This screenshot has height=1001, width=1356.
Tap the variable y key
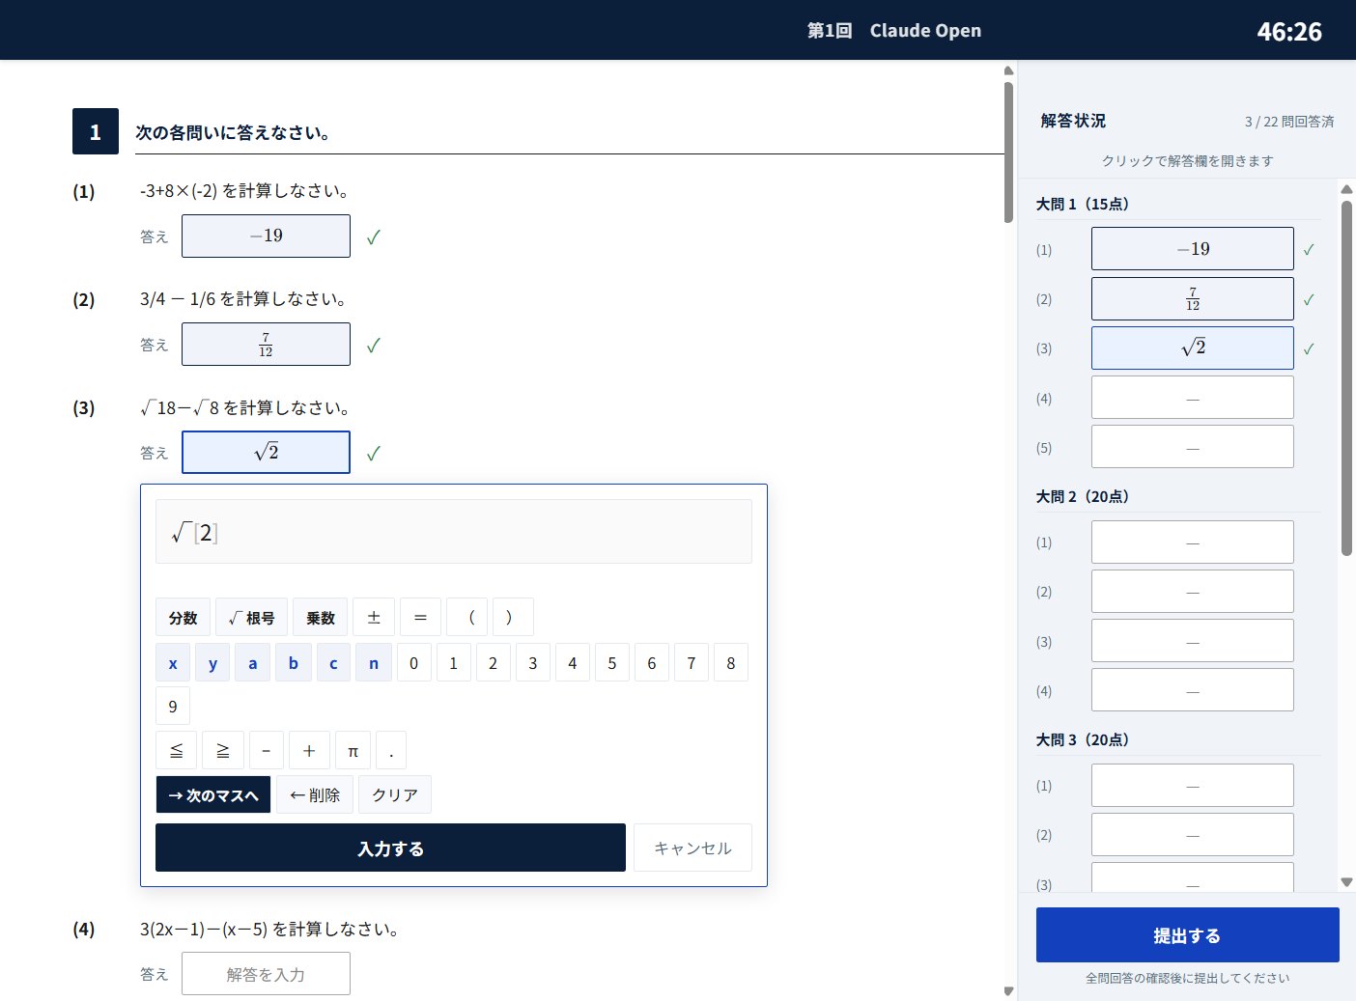click(212, 663)
